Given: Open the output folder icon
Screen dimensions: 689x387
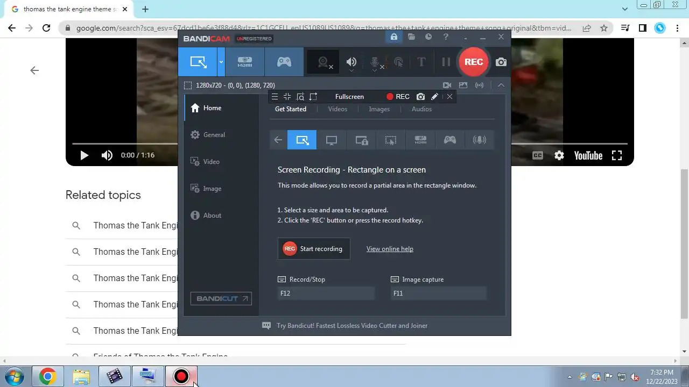Looking at the screenshot, I should click(411, 37).
